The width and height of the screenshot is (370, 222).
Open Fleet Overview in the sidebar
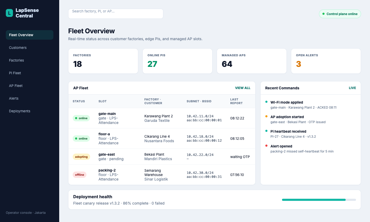point(30,35)
